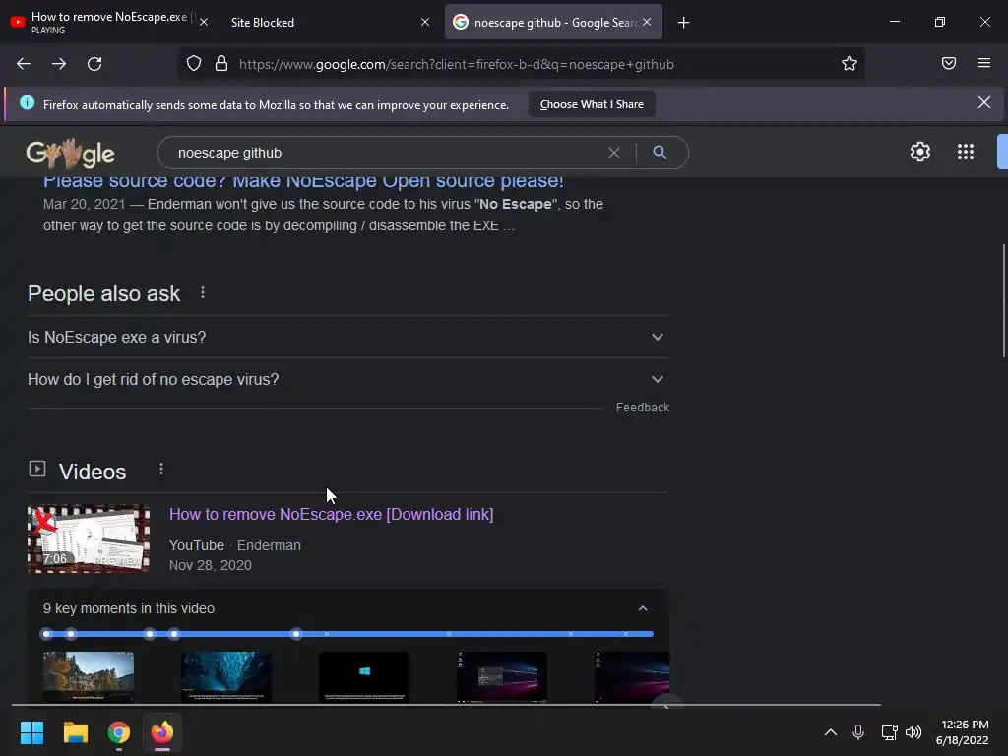Click the Firefox taskbar icon
The height and width of the screenshot is (756, 1008).
162,732
